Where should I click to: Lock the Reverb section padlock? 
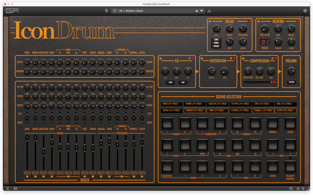259,21
